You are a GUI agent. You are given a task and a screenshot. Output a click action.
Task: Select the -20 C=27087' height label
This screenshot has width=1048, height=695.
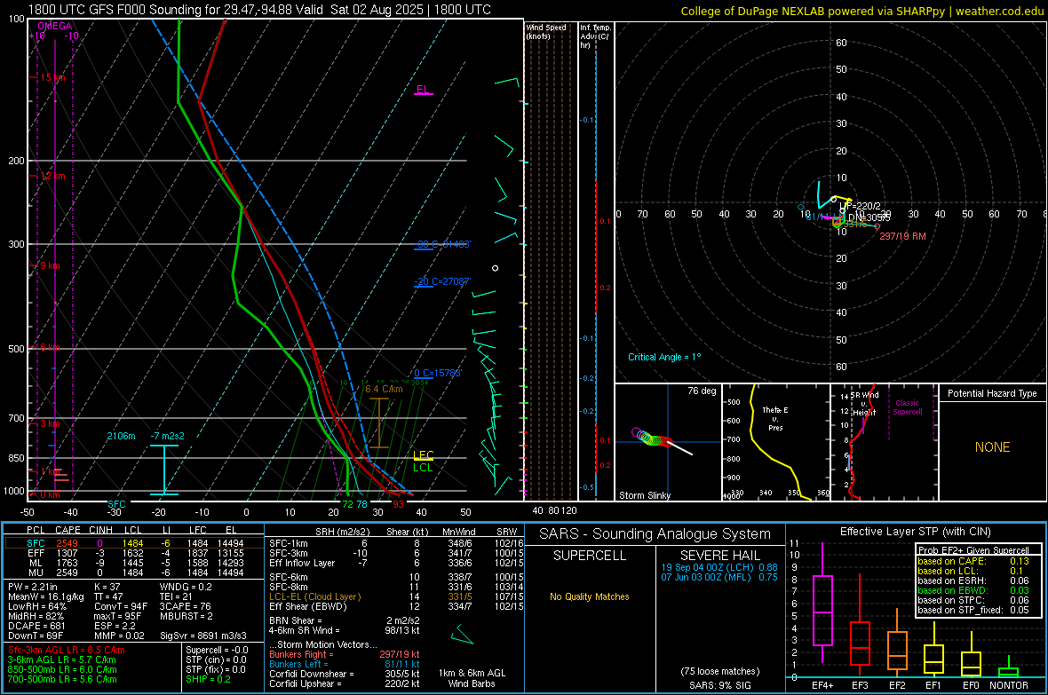tap(443, 281)
